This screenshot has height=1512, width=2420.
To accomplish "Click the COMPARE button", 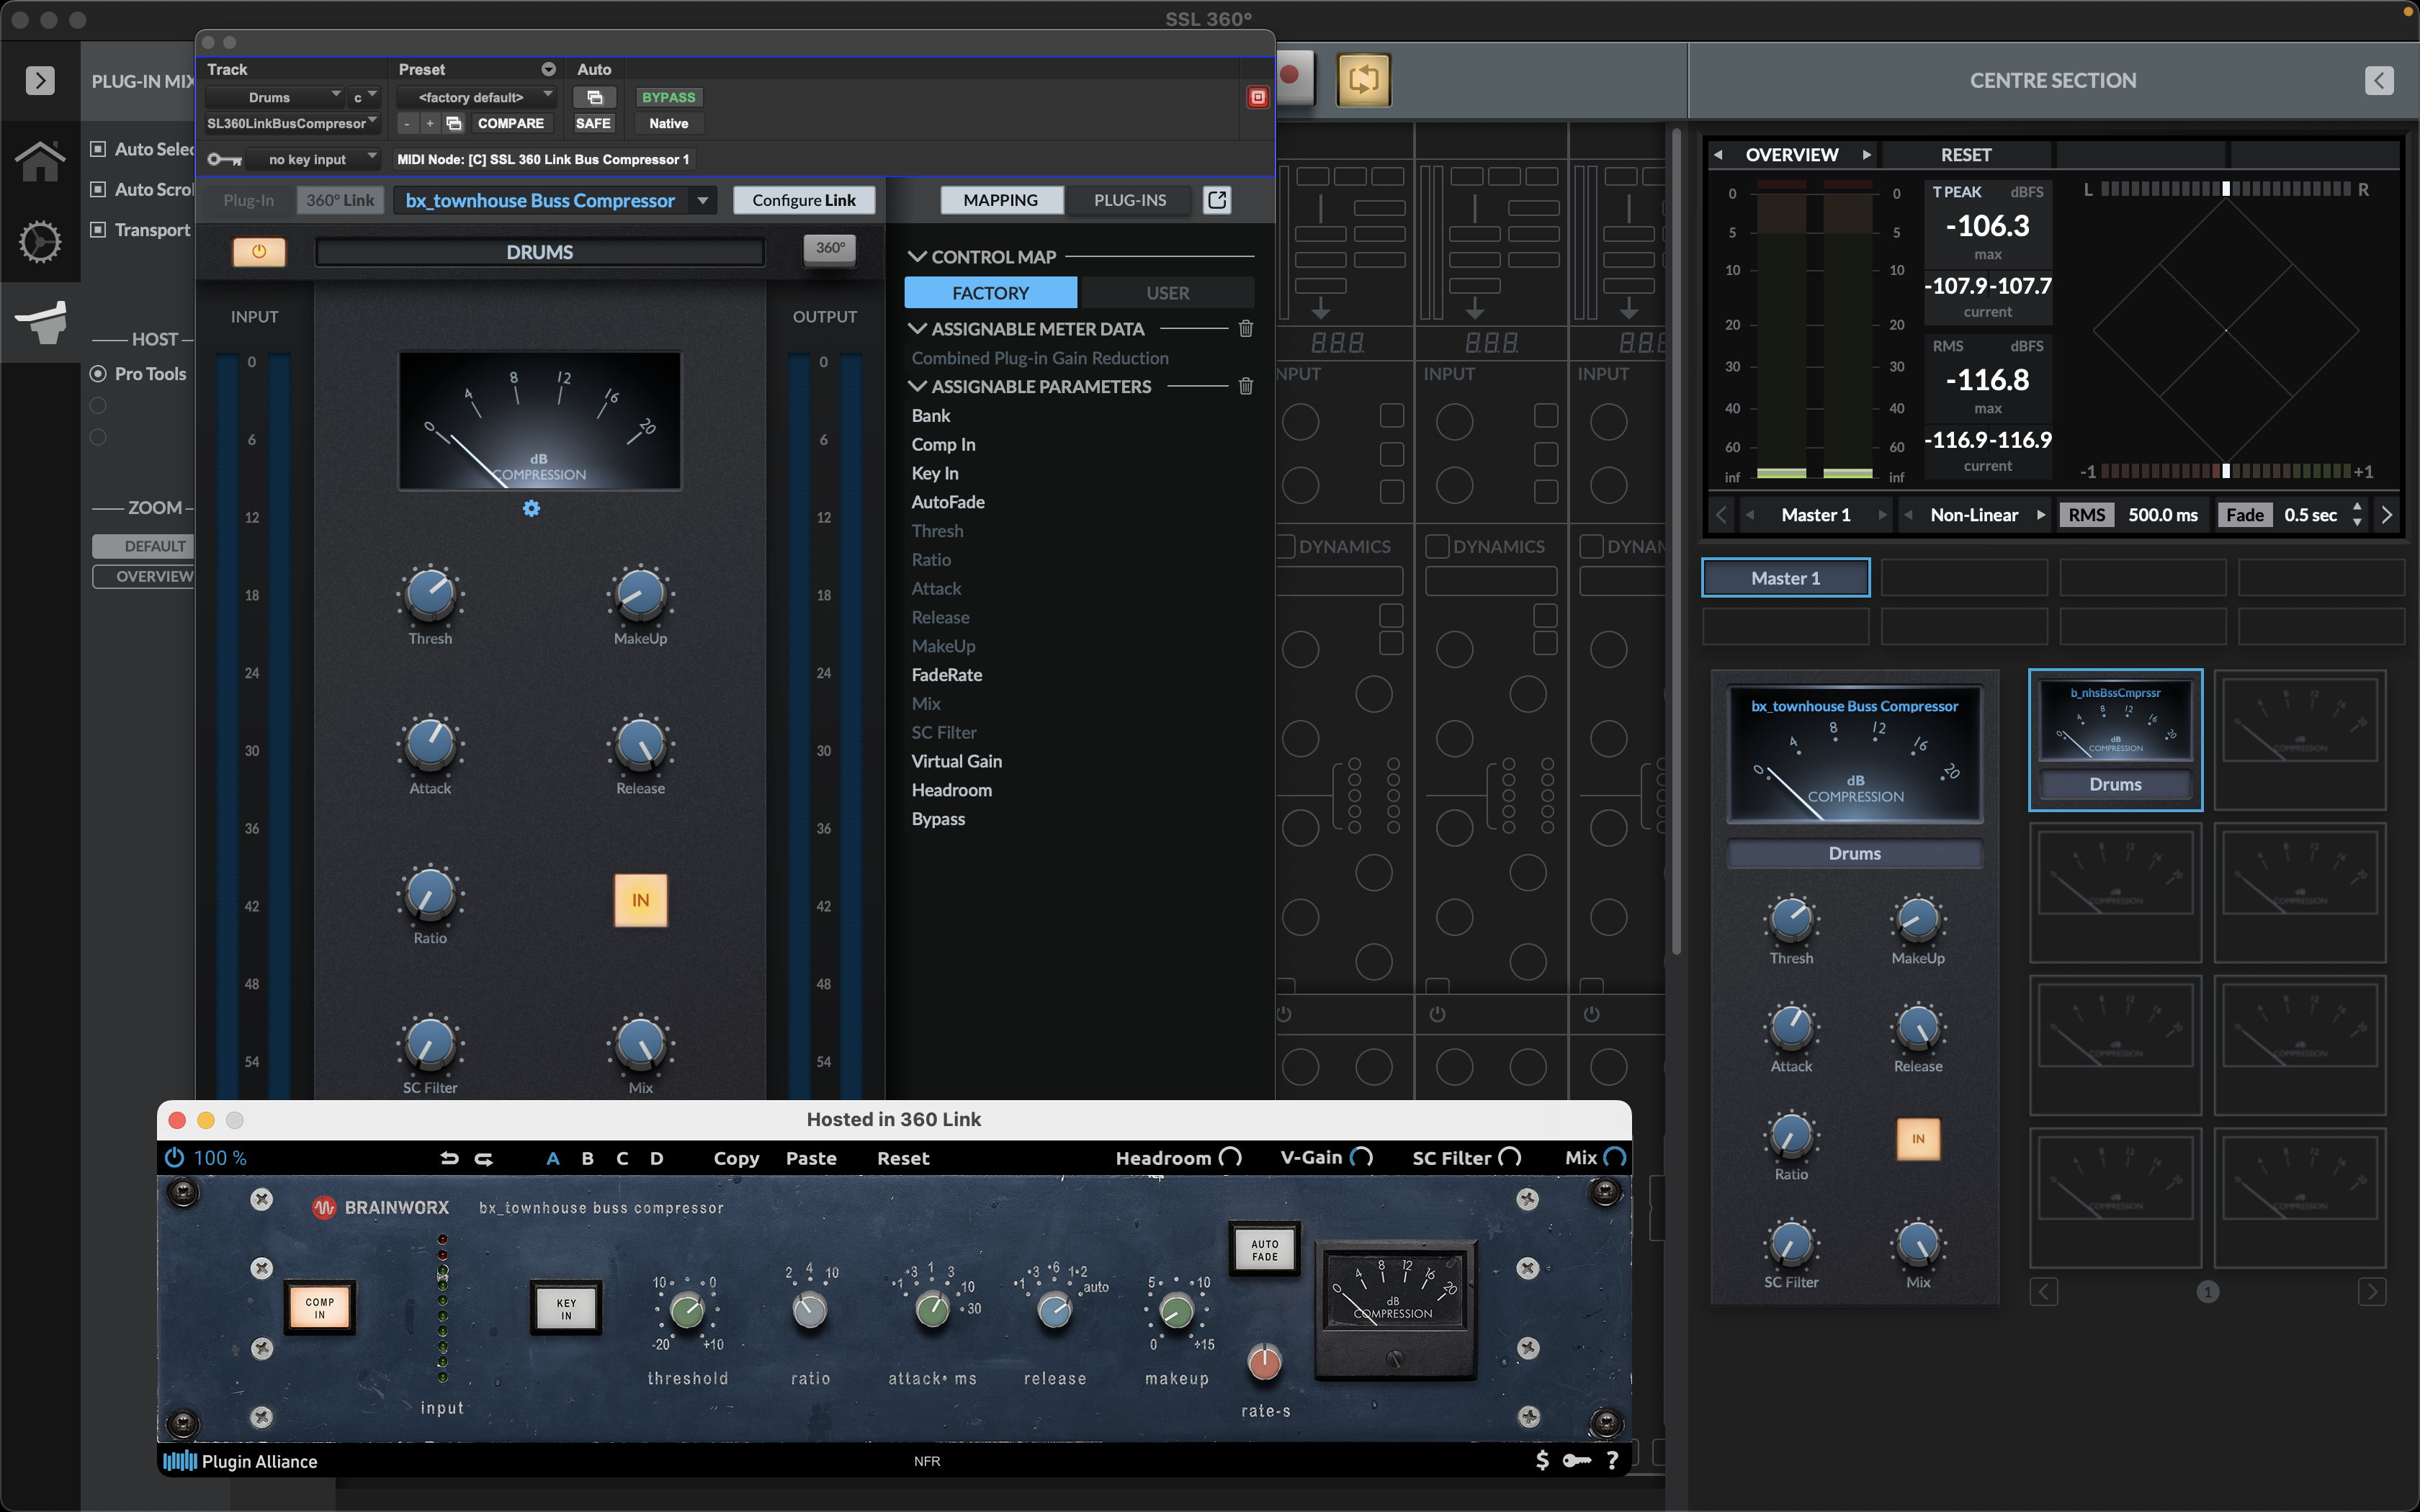I will (511, 123).
